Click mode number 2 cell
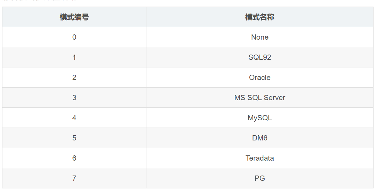Image resolution: width=377 pixels, height=195 pixels. [74, 78]
